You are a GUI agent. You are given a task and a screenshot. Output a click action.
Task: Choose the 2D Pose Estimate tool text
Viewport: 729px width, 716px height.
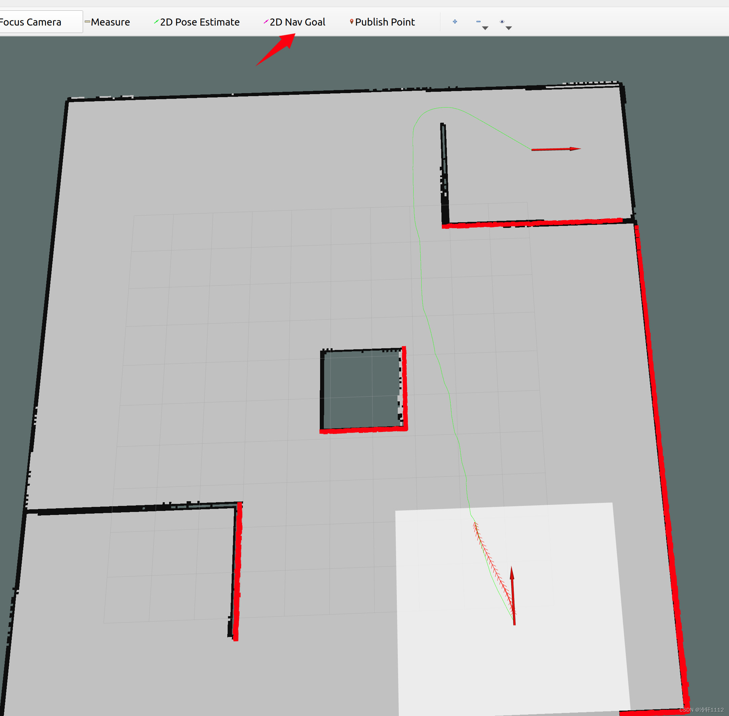200,22
